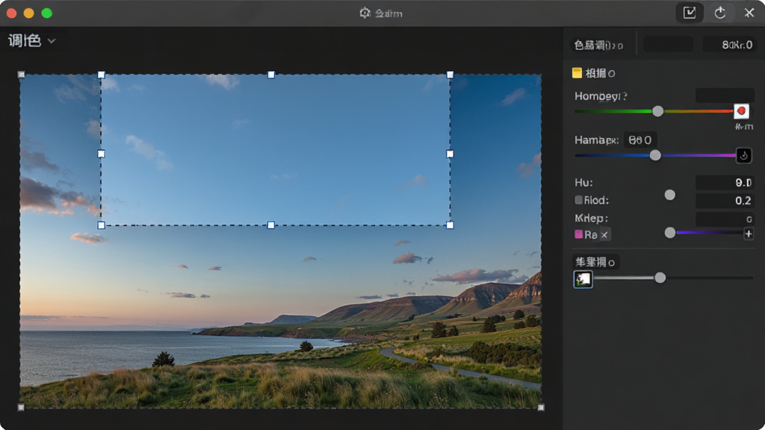Viewport: 765px width, 430px height.
Task: Select the red dot swatch beside the green-red slider
Action: 741,111
